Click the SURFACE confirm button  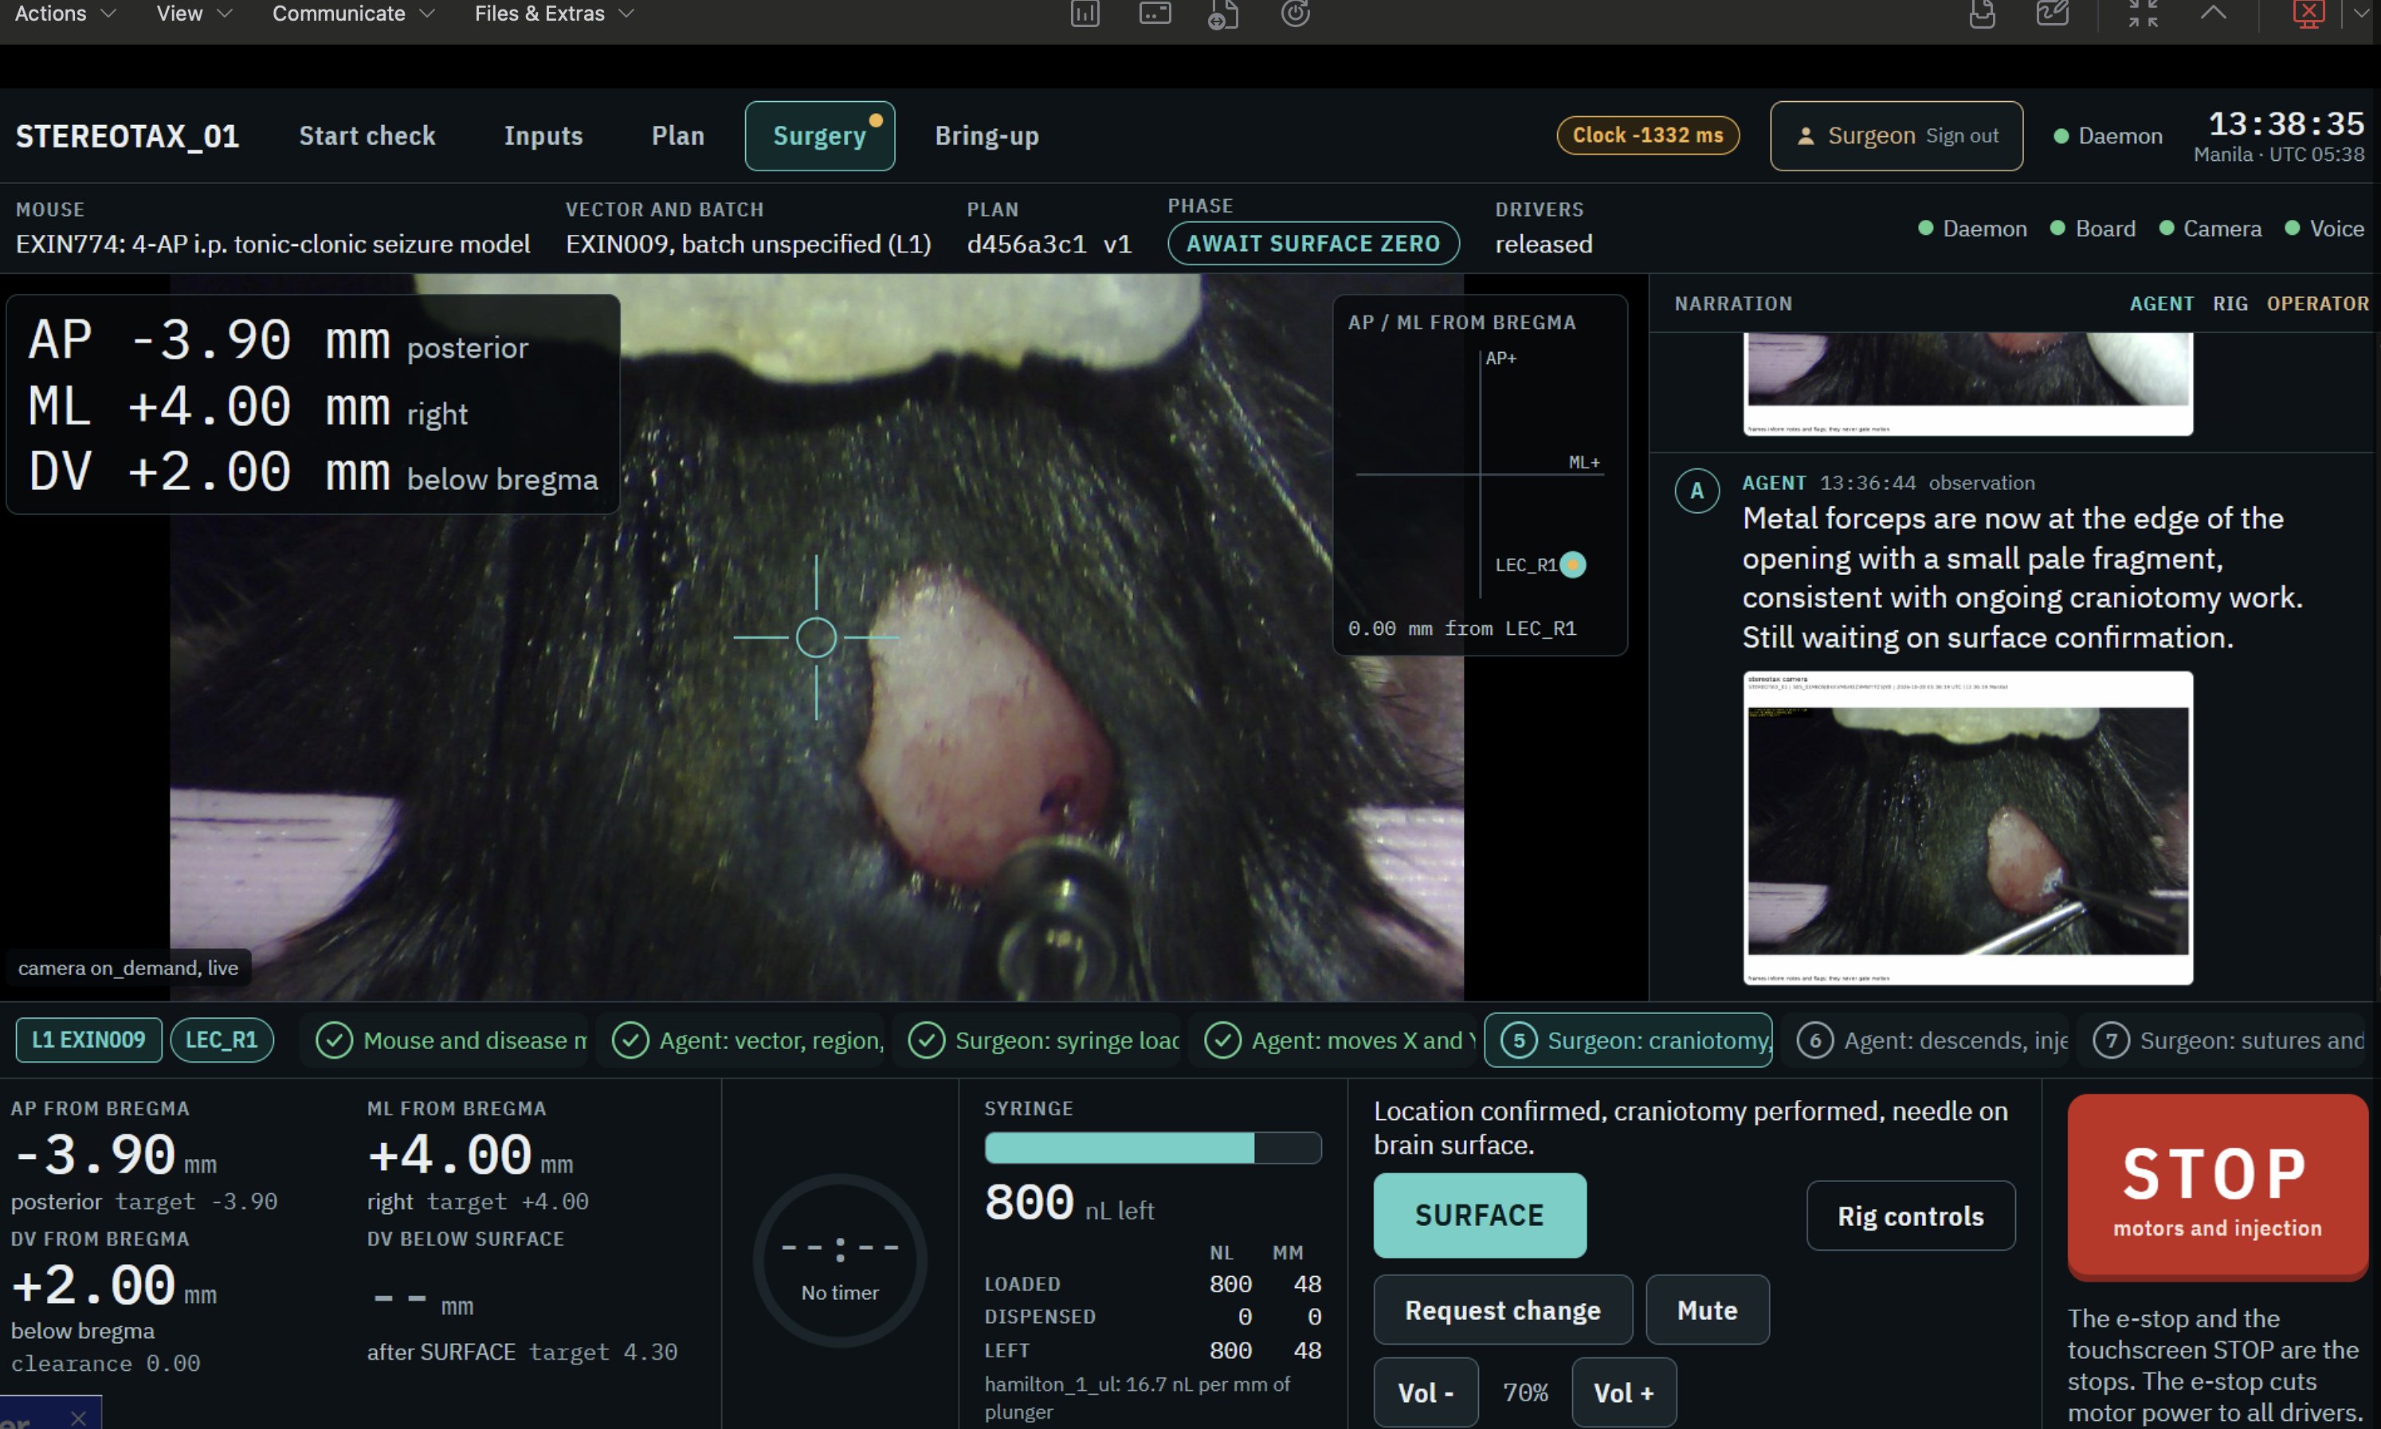pyautogui.click(x=1480, y=1216)
